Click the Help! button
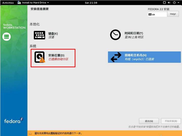The height and width of the screenshot is (136, 182). 173,14
